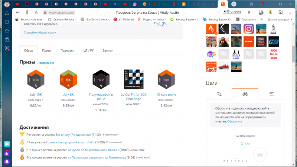Click the gold trophy achievement icon
Screen dimensions: 297x167
click(x=22, y=134)
